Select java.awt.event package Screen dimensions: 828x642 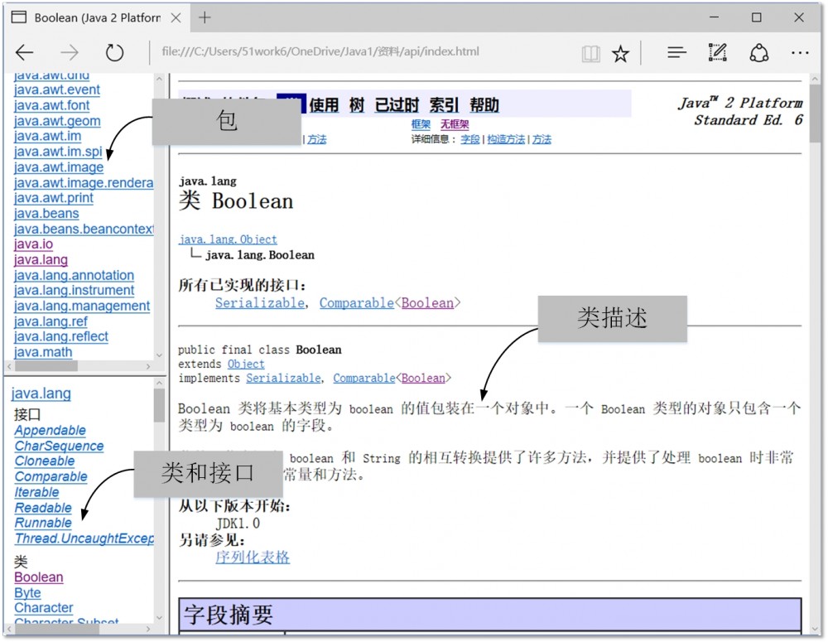coord(56,89)
